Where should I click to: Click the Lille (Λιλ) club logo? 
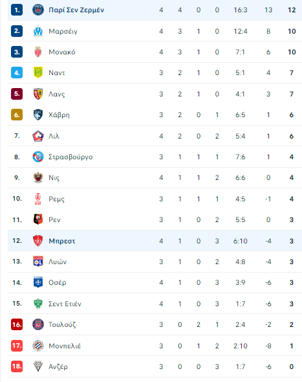(x=38, y=136)
